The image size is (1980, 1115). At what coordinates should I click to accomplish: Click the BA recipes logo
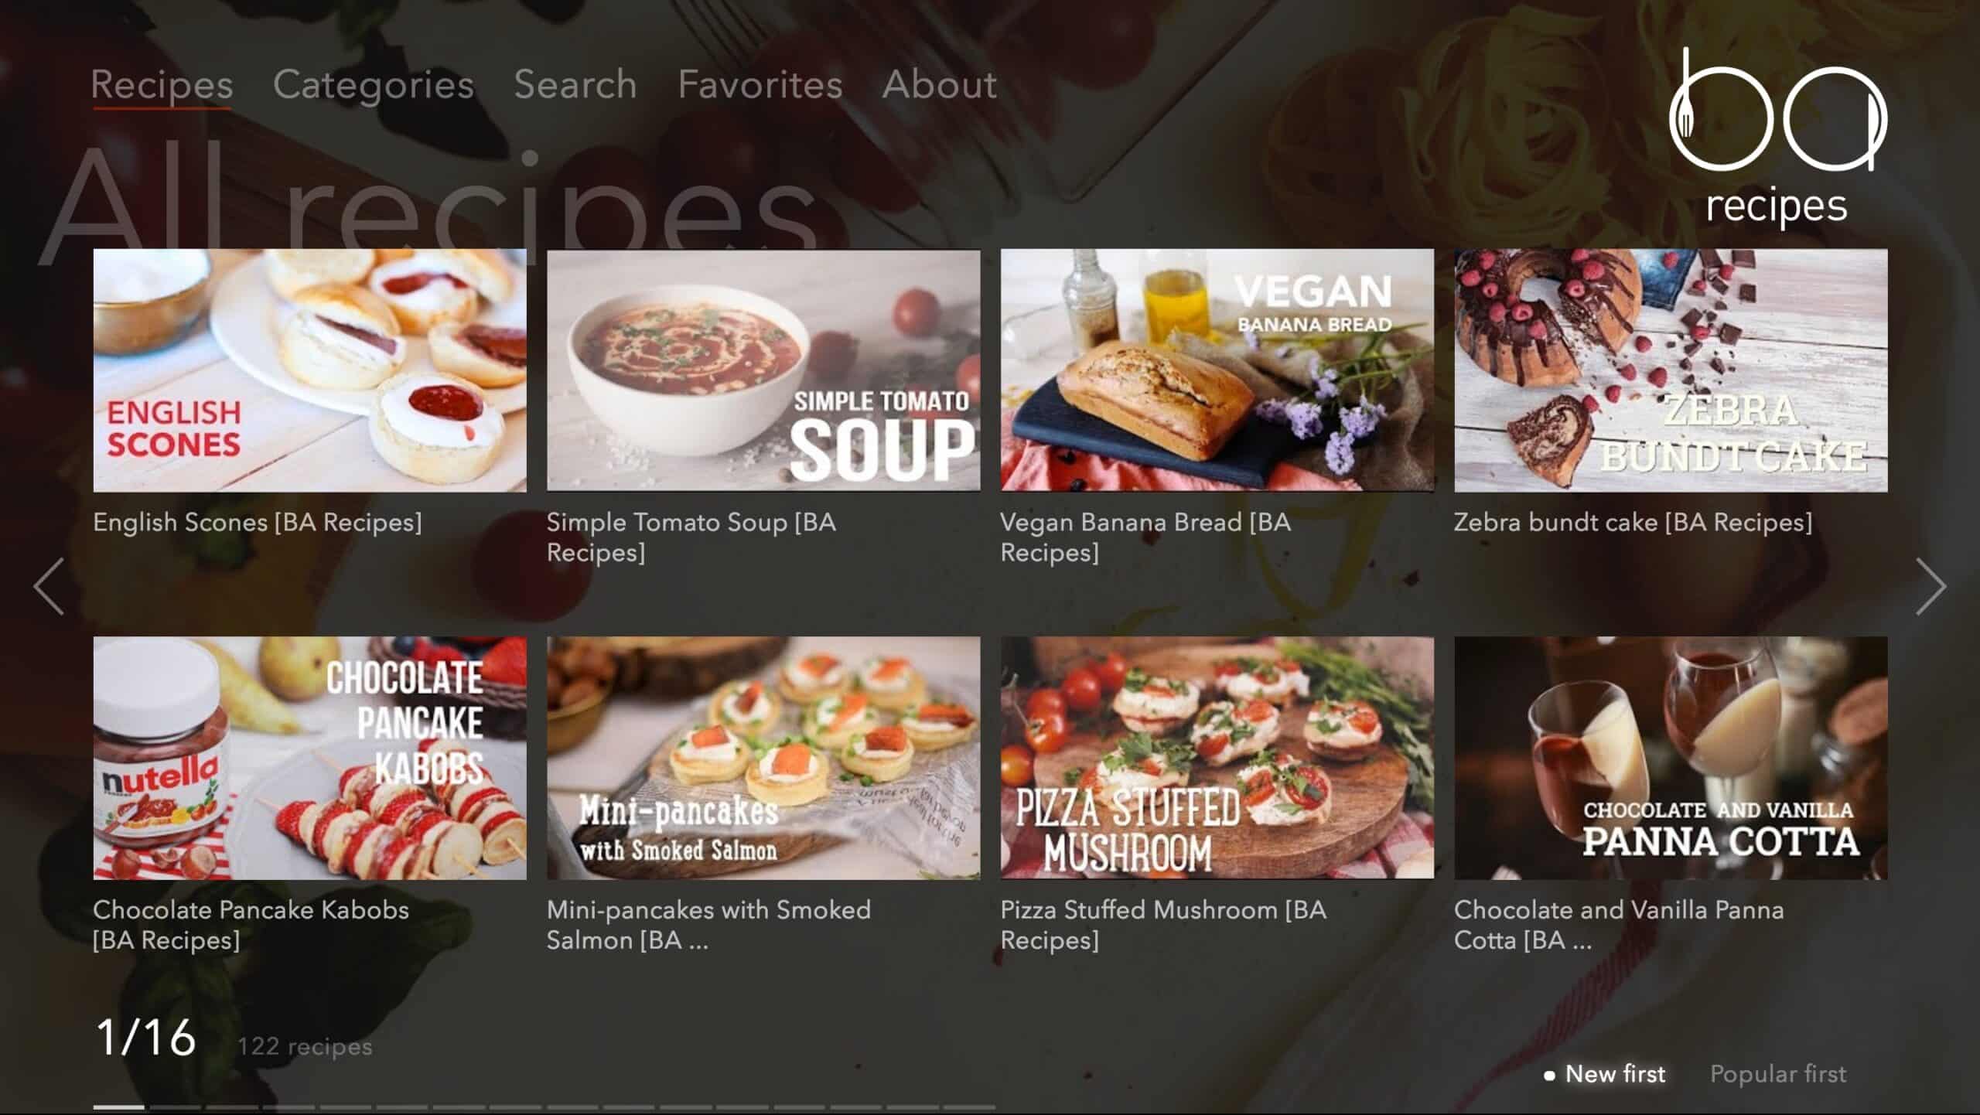pyautogui.click(x=1777, y=138)
